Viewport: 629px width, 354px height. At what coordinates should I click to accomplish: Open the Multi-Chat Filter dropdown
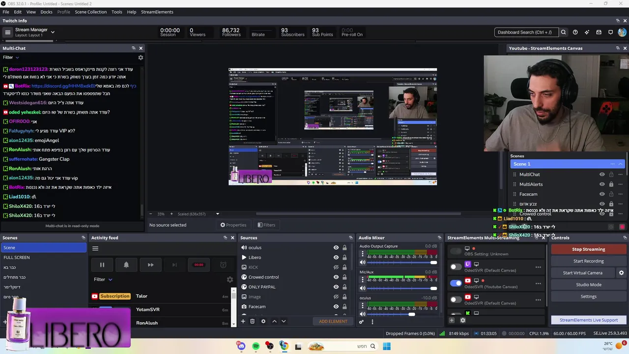[11, 58]
